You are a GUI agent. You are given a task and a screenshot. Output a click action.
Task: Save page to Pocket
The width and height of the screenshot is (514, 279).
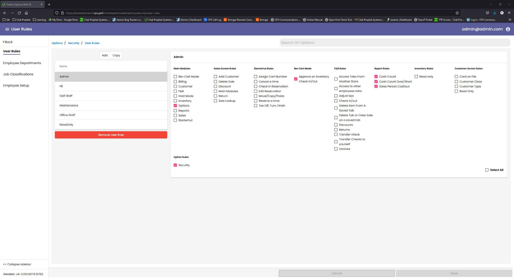click(487, 13)
